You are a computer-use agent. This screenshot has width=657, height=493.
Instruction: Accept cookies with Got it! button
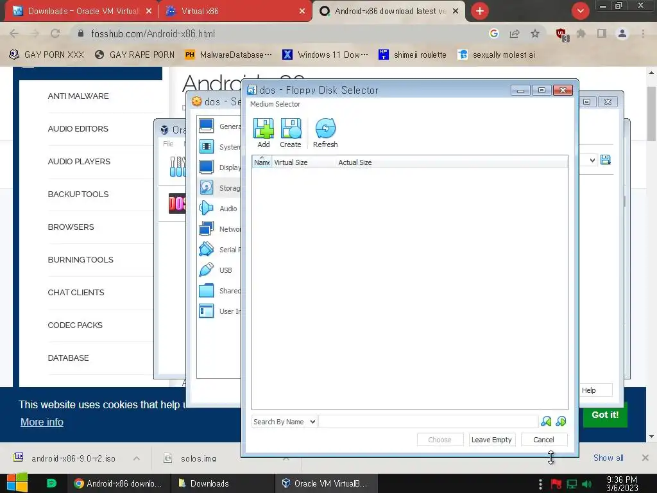605,415
